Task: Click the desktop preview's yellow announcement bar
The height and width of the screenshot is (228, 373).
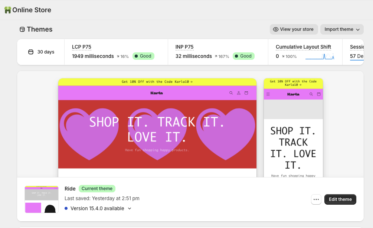Action: pyautogui.click(x=157, y=82)
